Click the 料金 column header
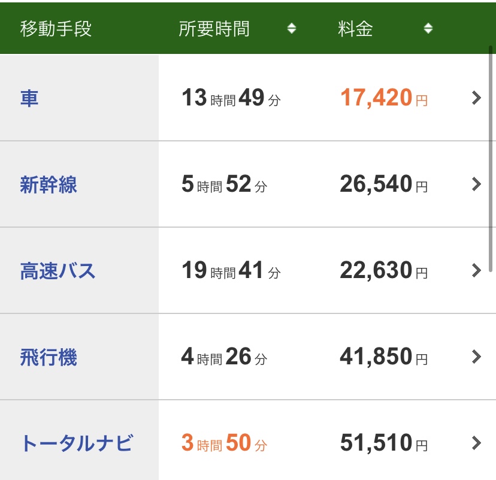 355,29
